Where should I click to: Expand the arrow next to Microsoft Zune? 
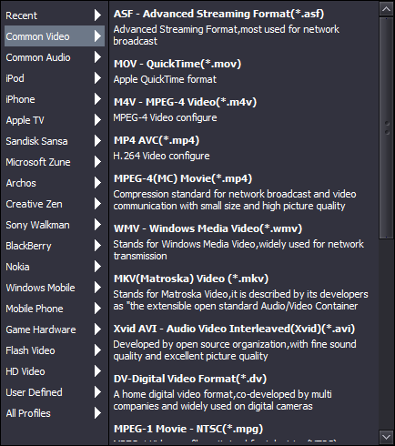(97, 162)
